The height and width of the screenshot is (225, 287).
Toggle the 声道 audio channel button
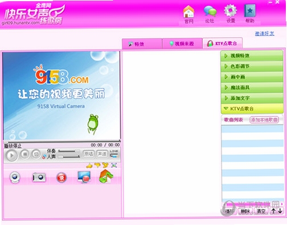pyautogui.click(x=102, y=154)
